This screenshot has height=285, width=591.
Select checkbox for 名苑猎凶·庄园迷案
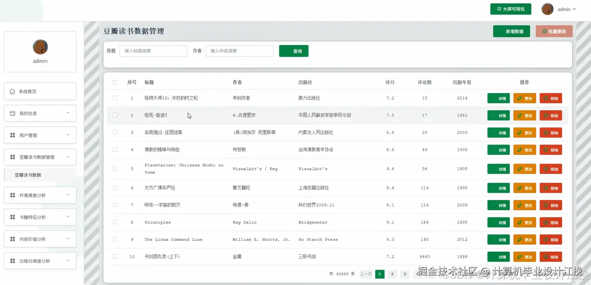tap(115, 132)
